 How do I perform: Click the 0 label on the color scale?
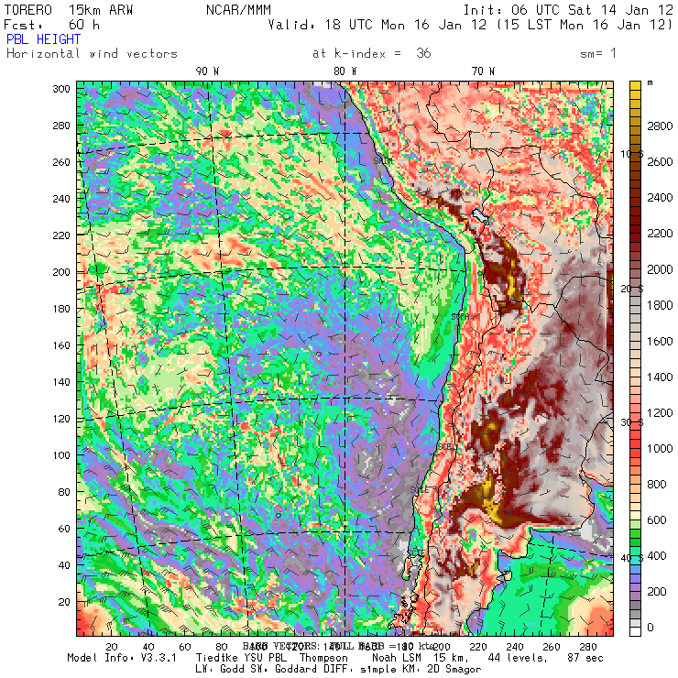[651, 628]
